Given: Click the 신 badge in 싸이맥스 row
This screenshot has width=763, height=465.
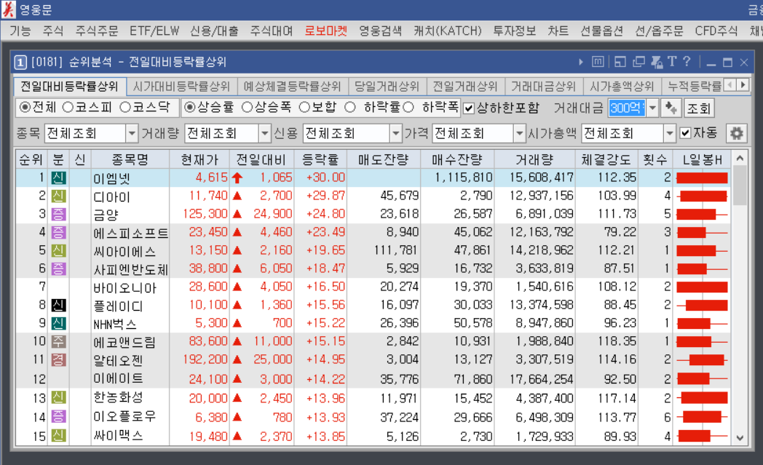Looking at the screenshot, I should [x=58, y=435].
